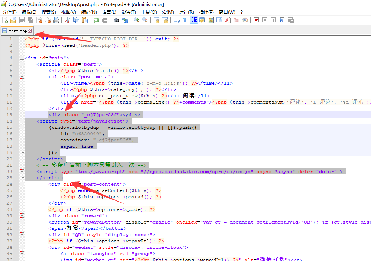Collapse the reward div fold on line 29
The width and height of the screenshot is (371, 261).
click(22, 216)
